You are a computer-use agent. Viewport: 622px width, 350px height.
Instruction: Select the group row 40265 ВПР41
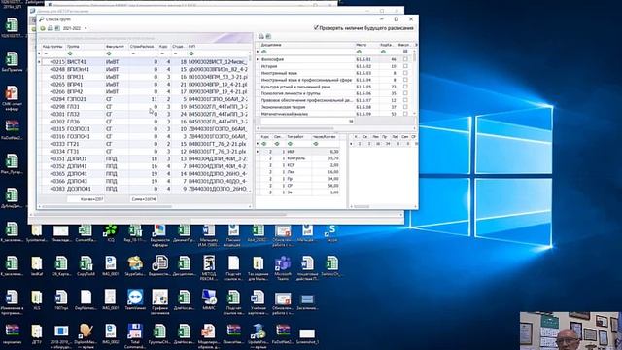[x=145, y=85]
